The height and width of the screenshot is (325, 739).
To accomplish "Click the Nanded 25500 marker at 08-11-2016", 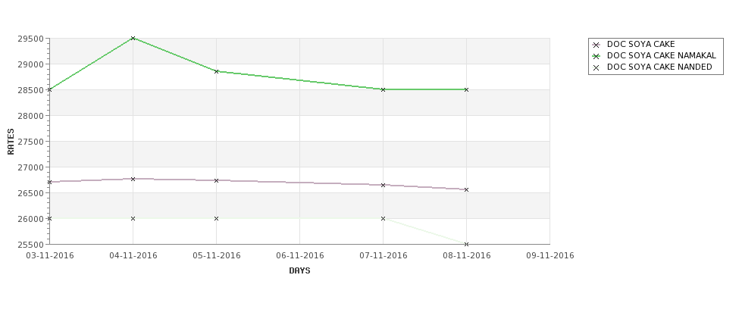I will [x=467, y=245].
